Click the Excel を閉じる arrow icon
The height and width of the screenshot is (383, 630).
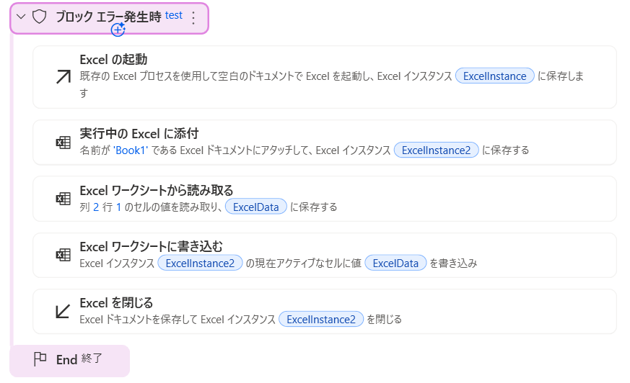tap(63, 311)
